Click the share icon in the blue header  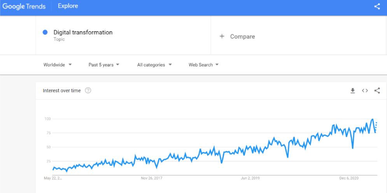click(377, 6)
